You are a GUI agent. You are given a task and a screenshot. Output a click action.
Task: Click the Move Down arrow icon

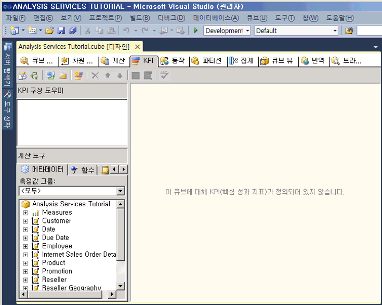tap(120, 76)
